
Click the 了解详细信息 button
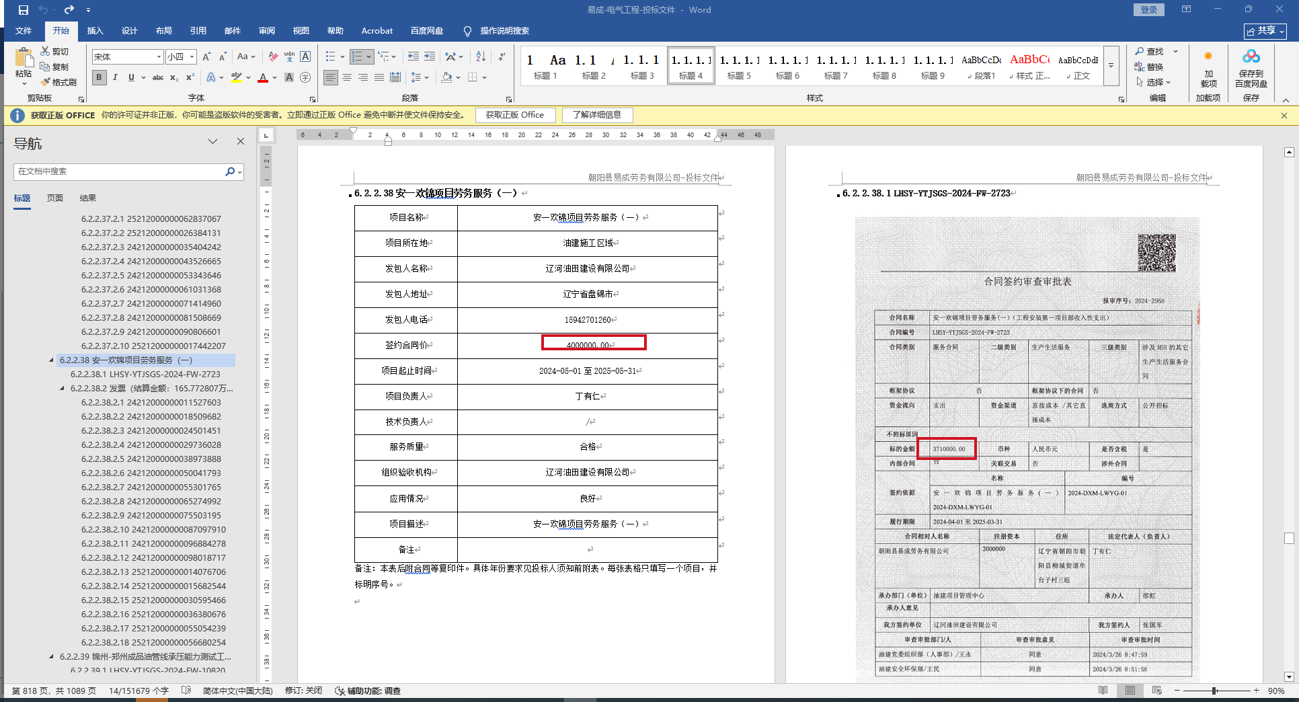click(x=597, y=115)
